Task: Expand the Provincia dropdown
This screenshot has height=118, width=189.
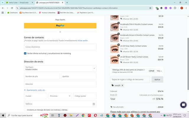Action: coord(60,96)
